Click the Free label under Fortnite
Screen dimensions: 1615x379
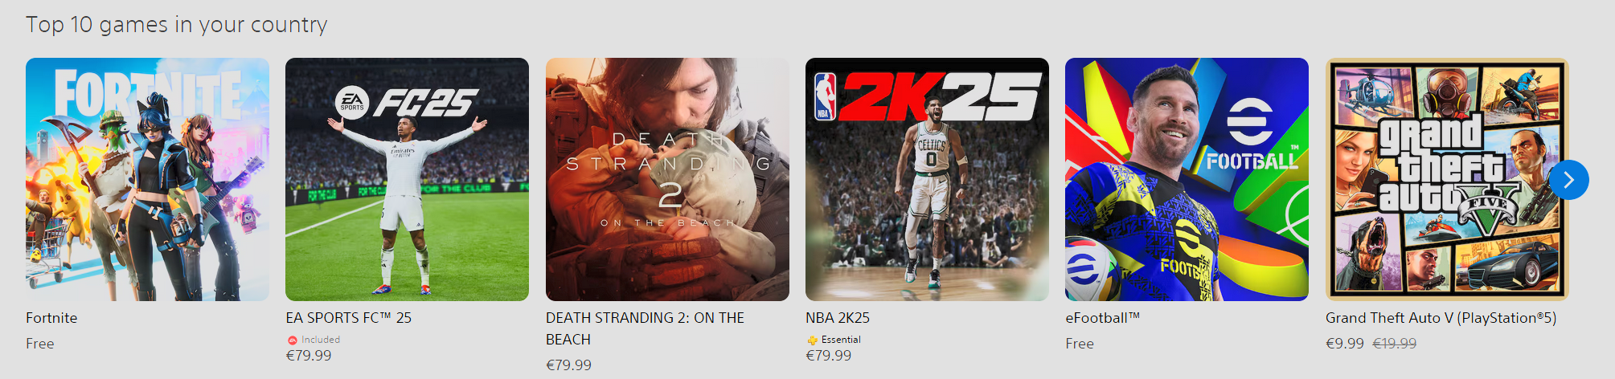(40, 344)
